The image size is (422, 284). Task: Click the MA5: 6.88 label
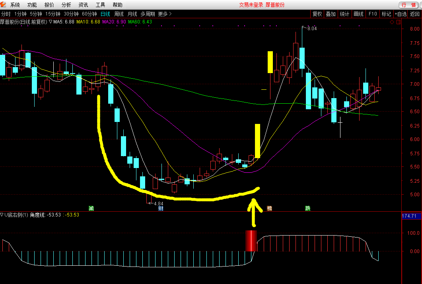pos(64,22)
